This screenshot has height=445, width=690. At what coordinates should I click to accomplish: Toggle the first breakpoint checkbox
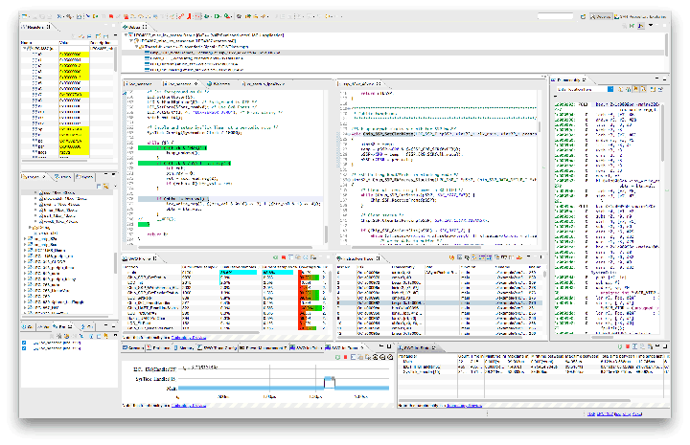pyautogui.click(x=26, y=341)
